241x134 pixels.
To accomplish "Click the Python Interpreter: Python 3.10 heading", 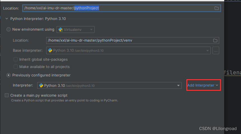I will click(38, 19).
